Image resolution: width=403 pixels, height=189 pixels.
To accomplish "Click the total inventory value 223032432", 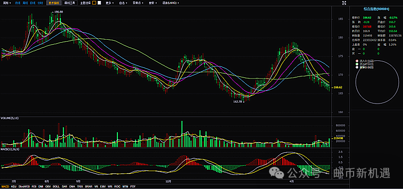I will pyautogui.click(x=369, y=40).
